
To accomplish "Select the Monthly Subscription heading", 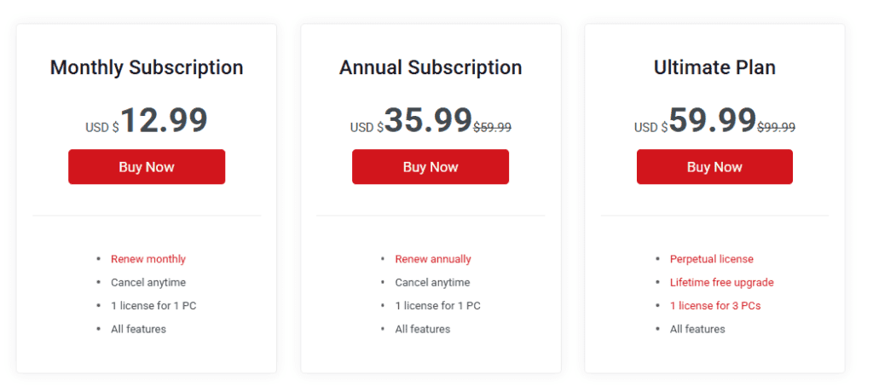I will [147, 68].
